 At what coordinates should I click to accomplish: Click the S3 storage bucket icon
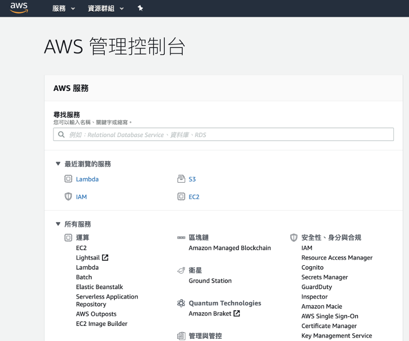tap(181, 179)
